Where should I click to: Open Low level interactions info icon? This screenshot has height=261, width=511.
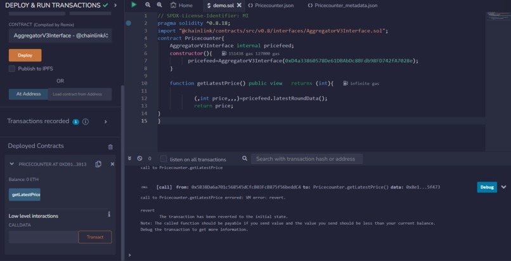click(x=109, y=214)
